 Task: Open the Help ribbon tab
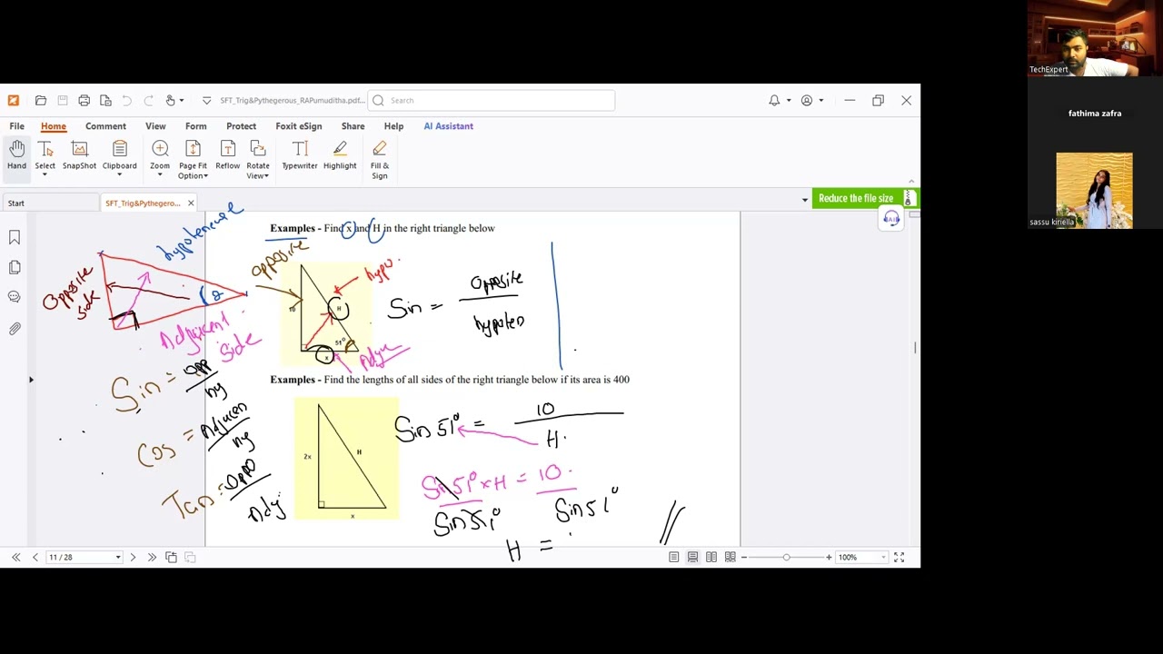[393, 126]
